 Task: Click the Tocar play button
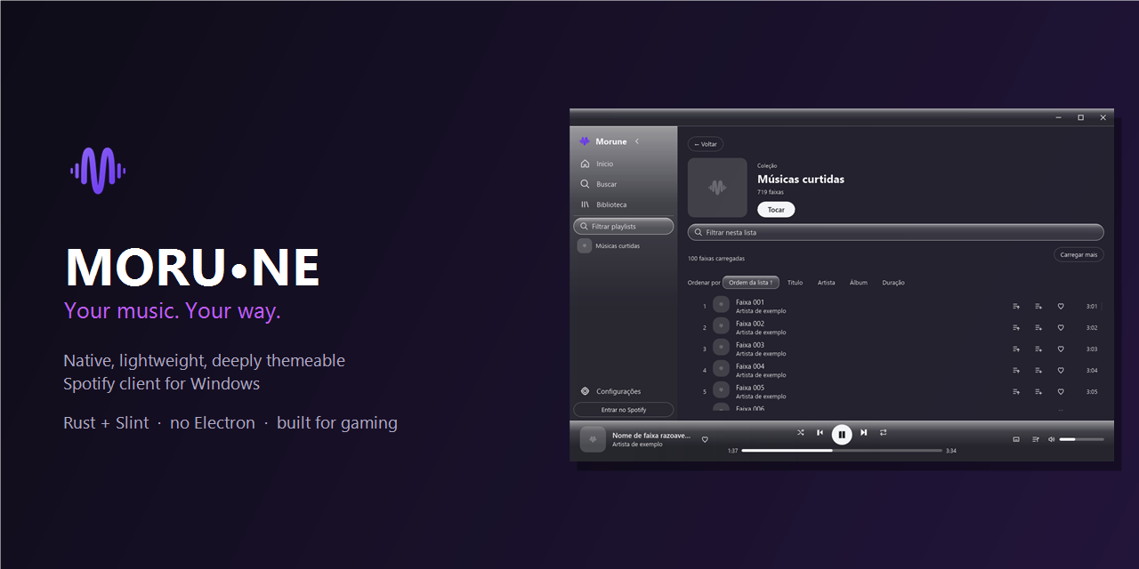pyautogui.click(x=776, y=210)
